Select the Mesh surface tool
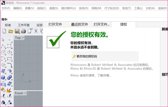 pos(10,84)
